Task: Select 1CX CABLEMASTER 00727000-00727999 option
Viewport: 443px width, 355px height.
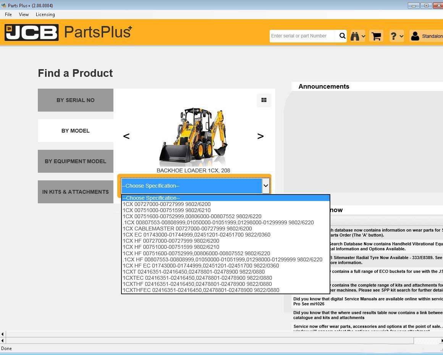Action: (x=226, y=229)
